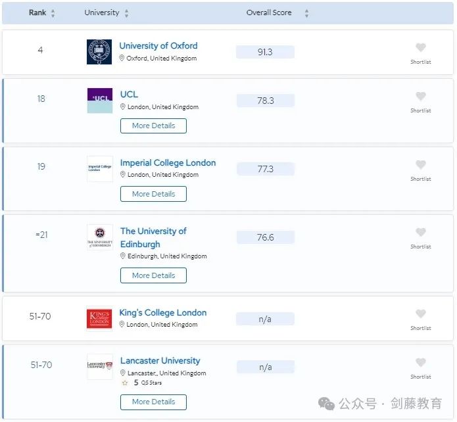Image resolution: width=457 pixels, height=422 pixels.
Task: View More Details for Imperial College London
Action: point(153,194)
